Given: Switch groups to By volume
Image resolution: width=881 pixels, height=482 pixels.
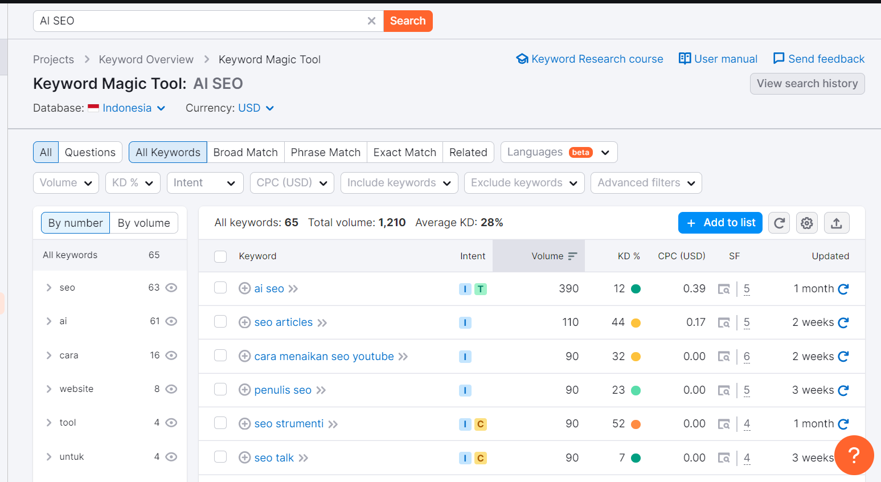Looking at the screenshot, I should click(144, 223).
